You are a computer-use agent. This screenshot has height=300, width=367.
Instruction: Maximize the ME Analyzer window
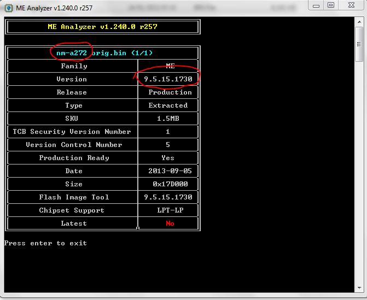coord(331,5)
